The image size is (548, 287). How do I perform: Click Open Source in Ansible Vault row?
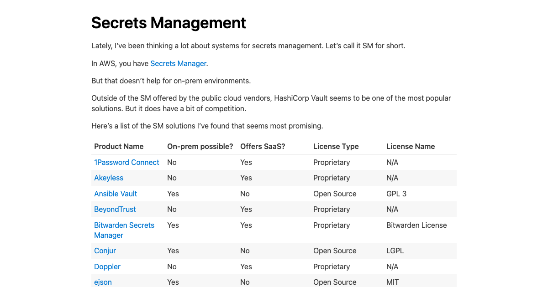pyautogui.click(x=335, y=194)
